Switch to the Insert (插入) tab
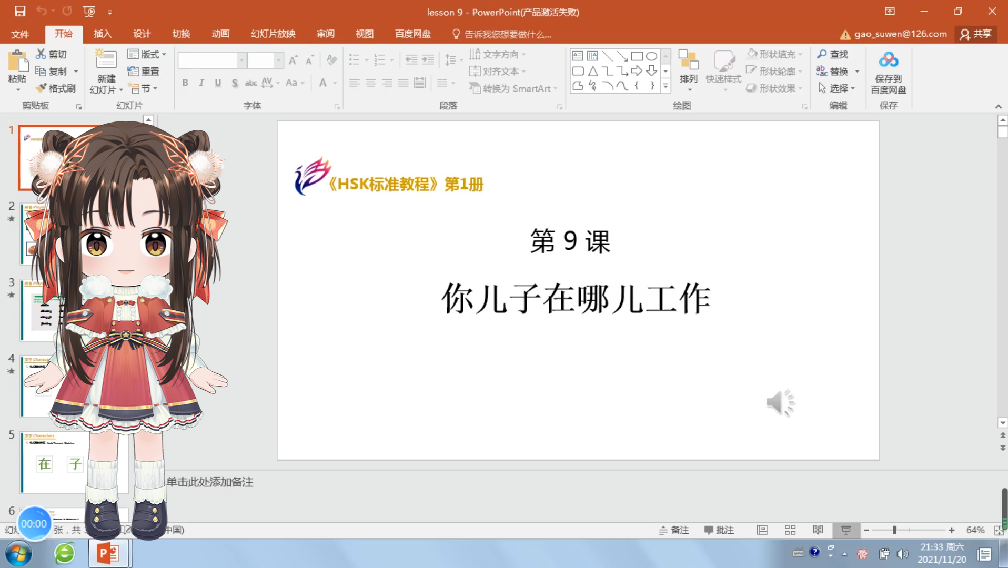Image resolution: width=1008 pixels, height=568 pixels. [103, 34]
